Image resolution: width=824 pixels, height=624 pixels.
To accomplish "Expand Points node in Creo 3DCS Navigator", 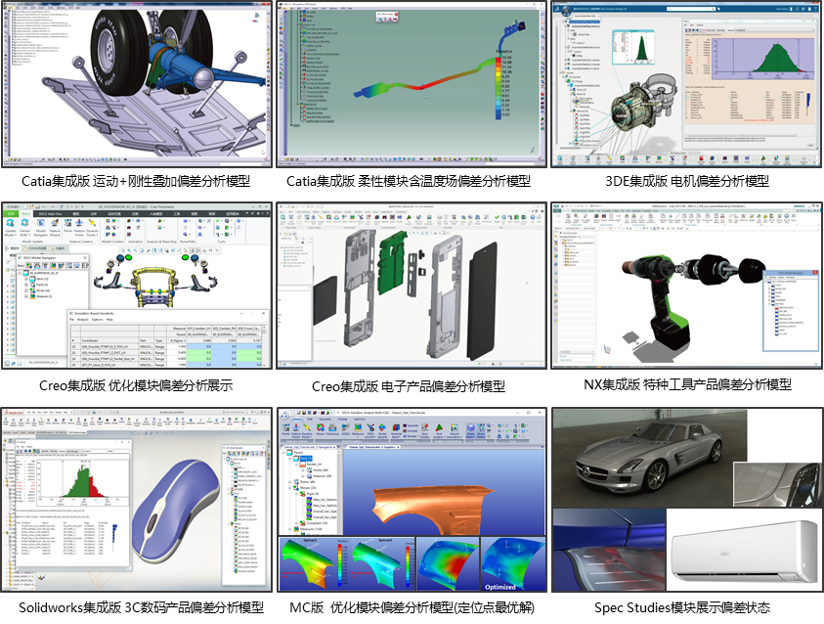I will 26,285.
